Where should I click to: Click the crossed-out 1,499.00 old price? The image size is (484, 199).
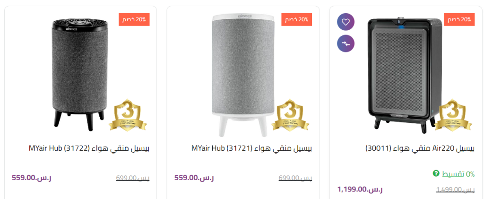pos(455,190)
